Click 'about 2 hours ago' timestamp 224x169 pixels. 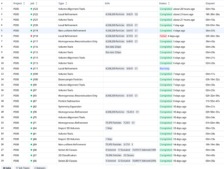pyautogui.click(x=183, y=14)
